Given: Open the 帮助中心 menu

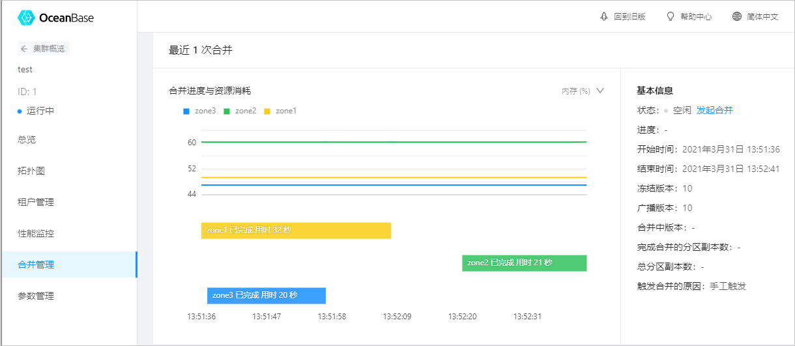Looking at the screenshot, I should (689, 16).
